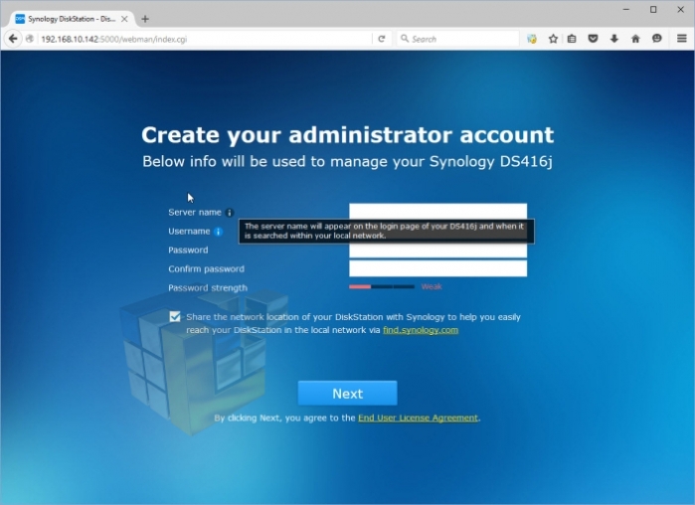
Task: Click the "Weak" strength label
Action: pyautogui.click(x=432, y=286)
